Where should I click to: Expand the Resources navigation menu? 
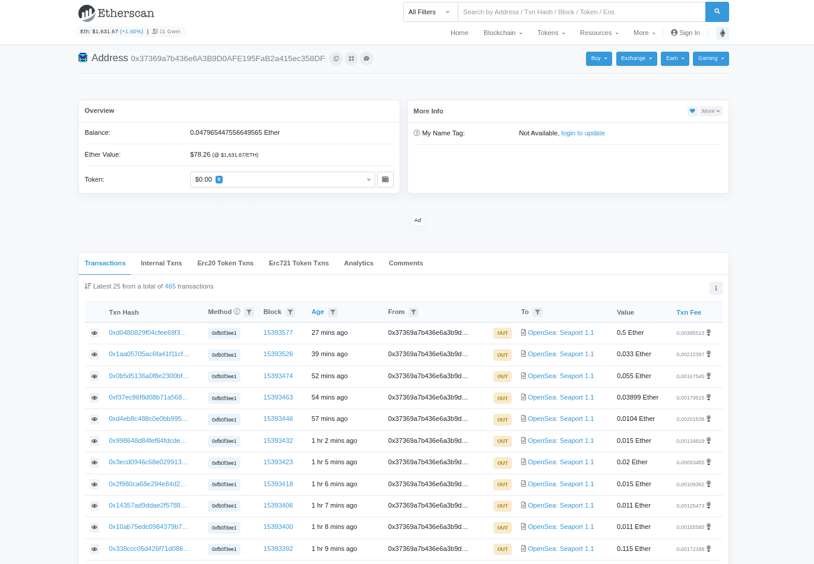coord(599,33)
